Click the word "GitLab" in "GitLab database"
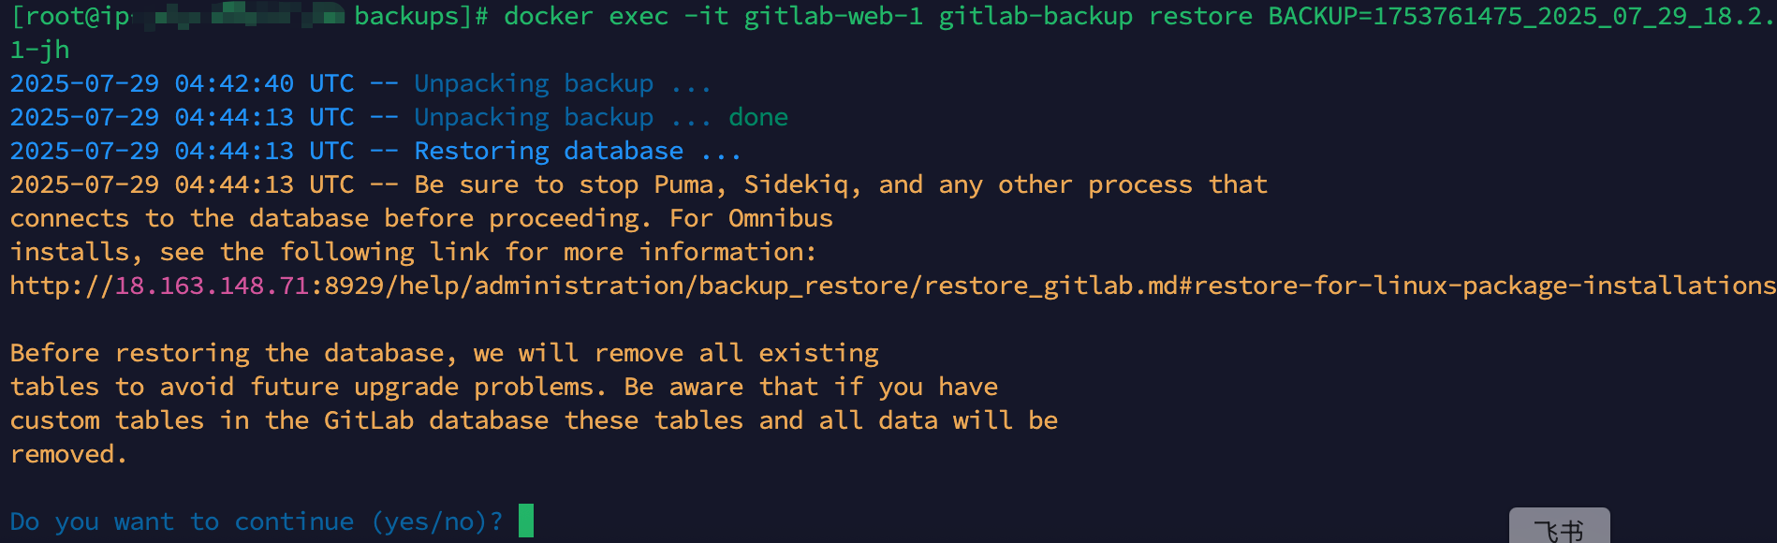 point(369,420)
